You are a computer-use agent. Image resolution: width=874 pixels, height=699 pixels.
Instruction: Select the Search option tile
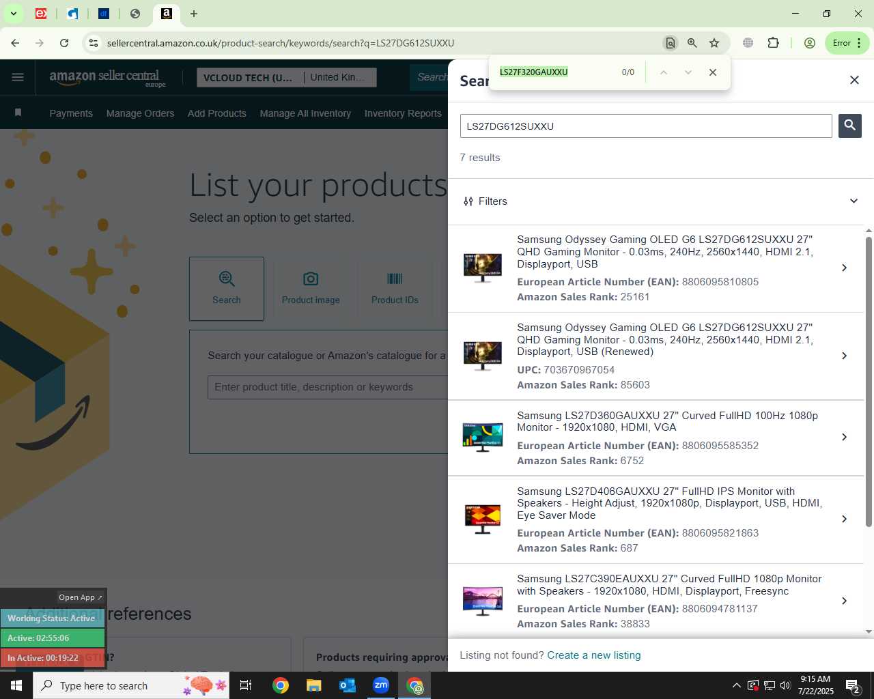click(227, 289)
